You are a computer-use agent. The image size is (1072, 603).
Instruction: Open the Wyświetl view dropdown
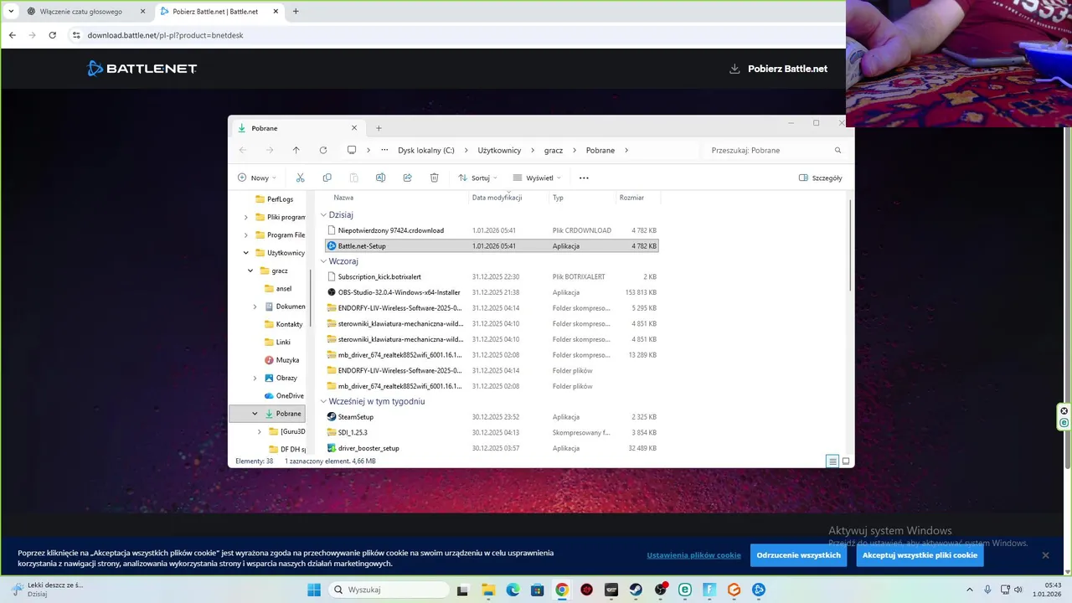pyautogui.click(x=537, y=178)
